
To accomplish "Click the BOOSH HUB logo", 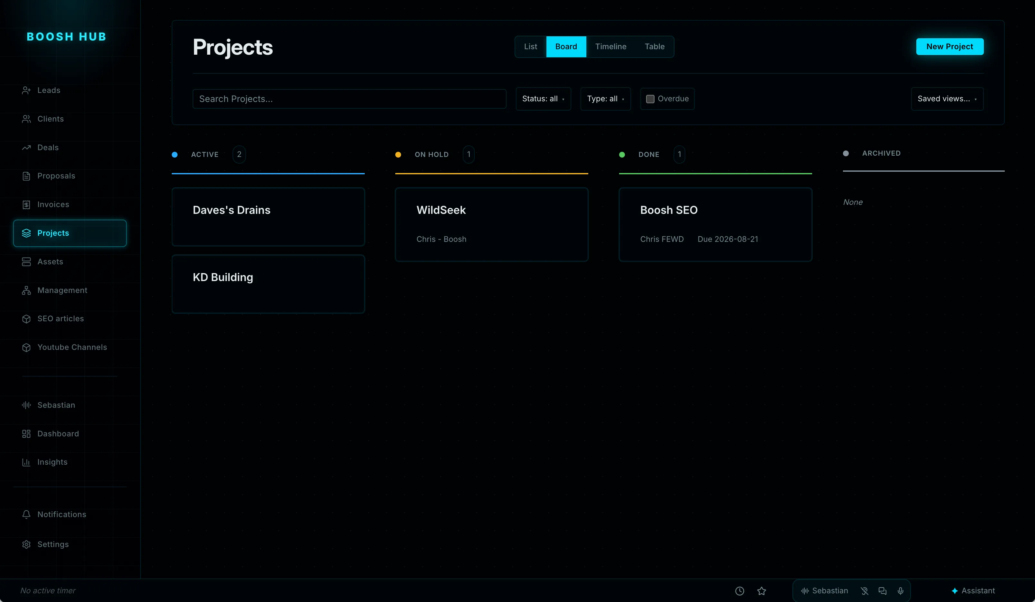I will coord(67,37).
